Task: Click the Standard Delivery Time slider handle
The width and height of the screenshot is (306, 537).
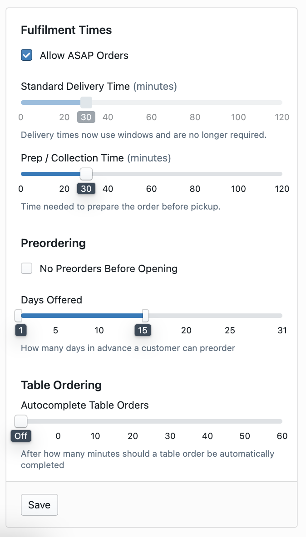Action: pyautogui.click(x=86, y=103)
